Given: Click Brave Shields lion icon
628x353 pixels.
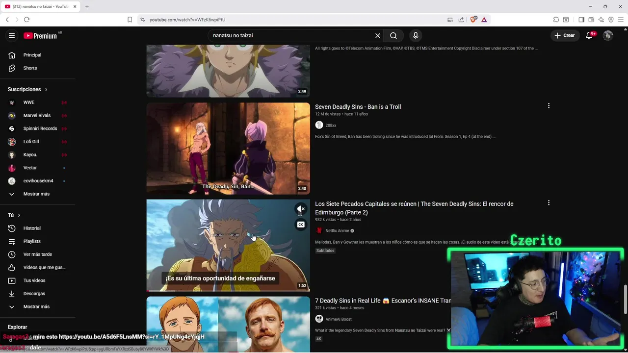Looking at the screenshot, I should pyautogui.click(x=473, y=20).
